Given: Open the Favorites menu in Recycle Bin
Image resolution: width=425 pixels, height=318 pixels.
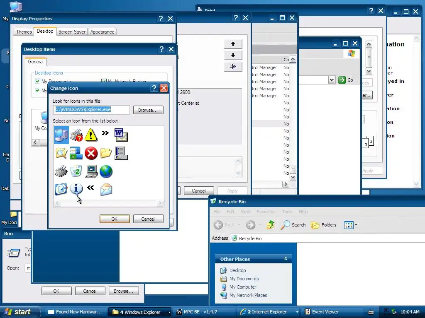Looking at the screenshot, I should (x=266, y=212).
